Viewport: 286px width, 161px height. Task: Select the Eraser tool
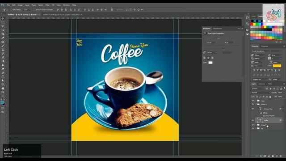[x=3, y=57]
